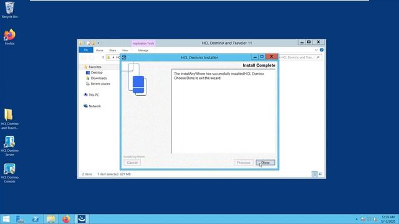This screenshot has width=399, height=224.
Task: Click Done to exit the installer wizard
Action: [x=265, y=162]
